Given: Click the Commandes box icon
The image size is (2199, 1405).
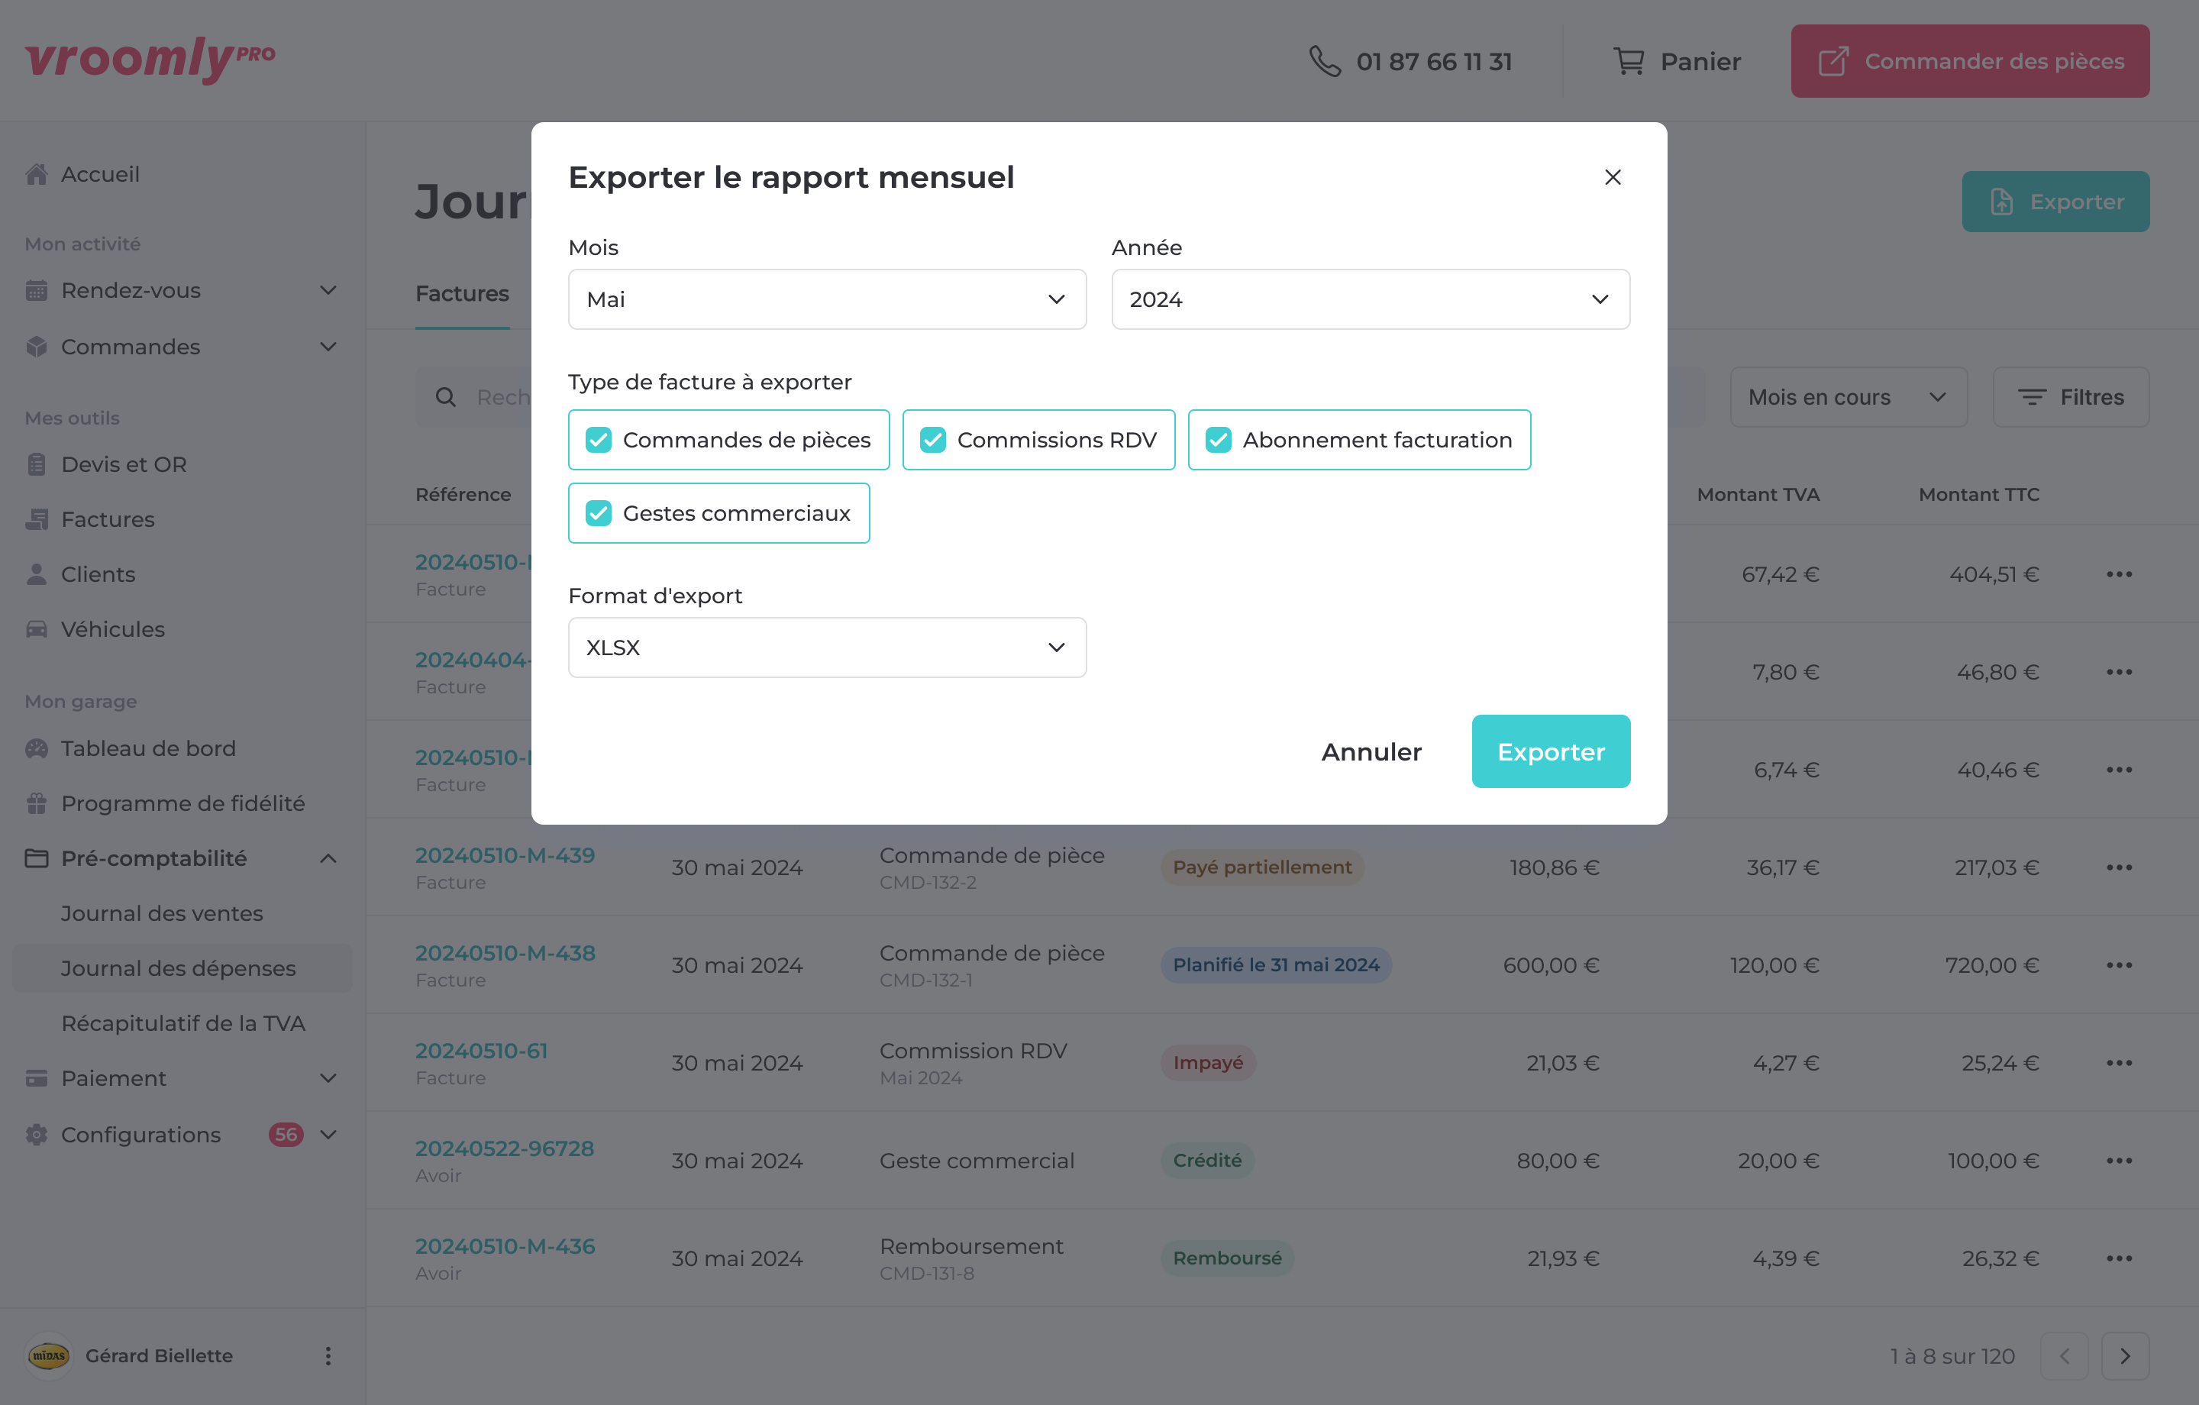Looking at the screenshot, I should [37, 347].
